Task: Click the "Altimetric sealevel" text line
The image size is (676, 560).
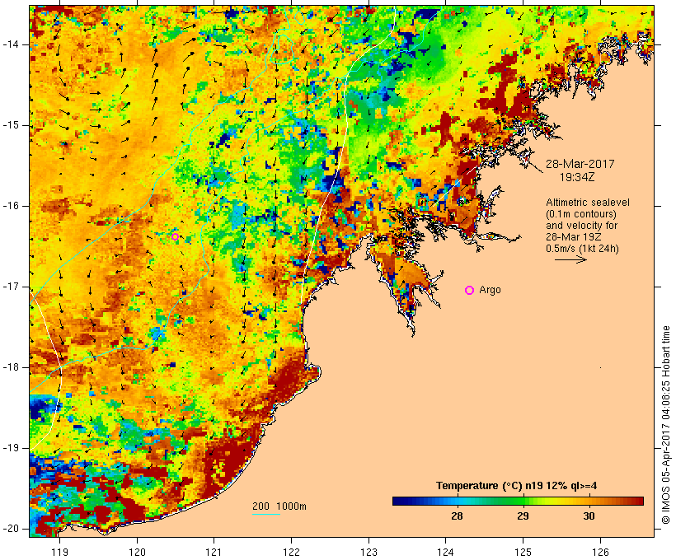Action: pos(588,203)
